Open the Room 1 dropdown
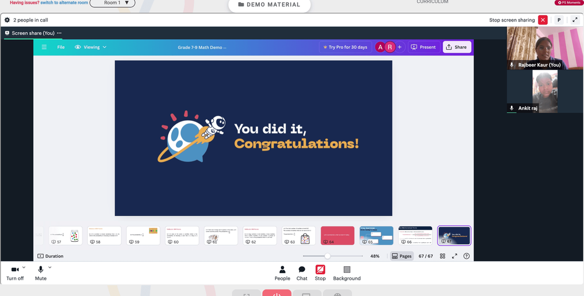The image size is (584, 296). coord(113,3)
